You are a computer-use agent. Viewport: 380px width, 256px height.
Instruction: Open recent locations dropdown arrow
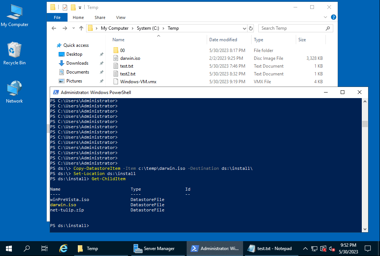tap(73, 28)
